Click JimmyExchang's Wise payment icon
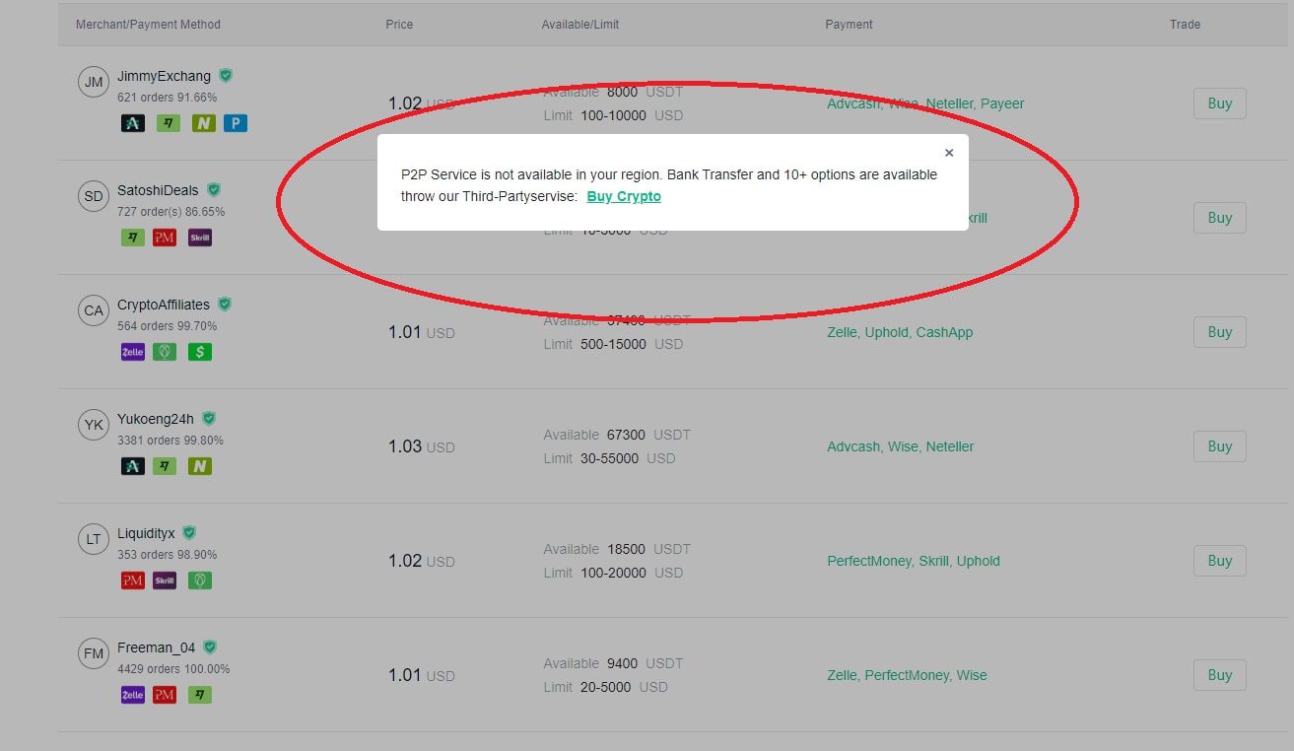 click(x=169, y=123)
